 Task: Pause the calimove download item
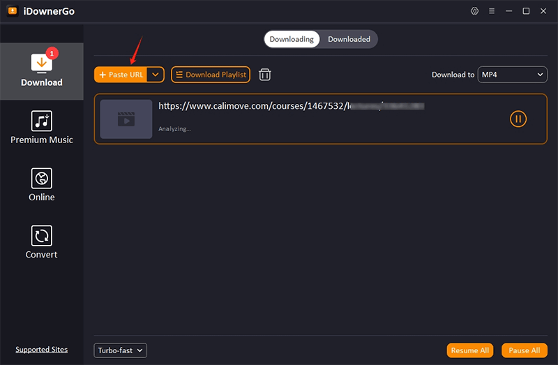click(x=518, y=119)
